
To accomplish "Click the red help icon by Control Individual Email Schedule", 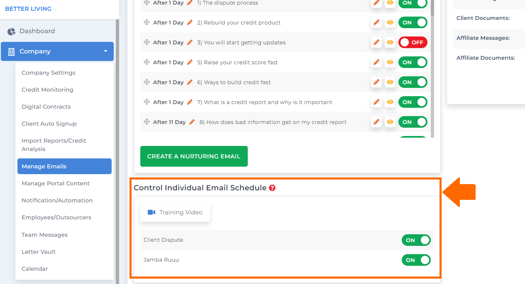I will click(x=272, y=188).
